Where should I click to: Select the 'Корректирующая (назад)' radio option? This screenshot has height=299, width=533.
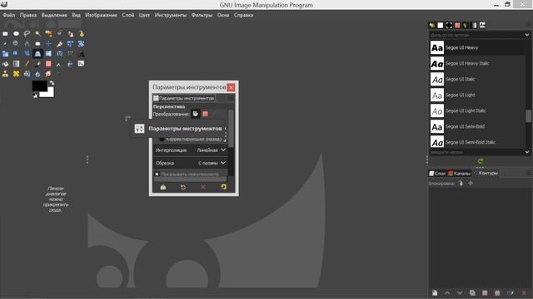coord(162,139)
